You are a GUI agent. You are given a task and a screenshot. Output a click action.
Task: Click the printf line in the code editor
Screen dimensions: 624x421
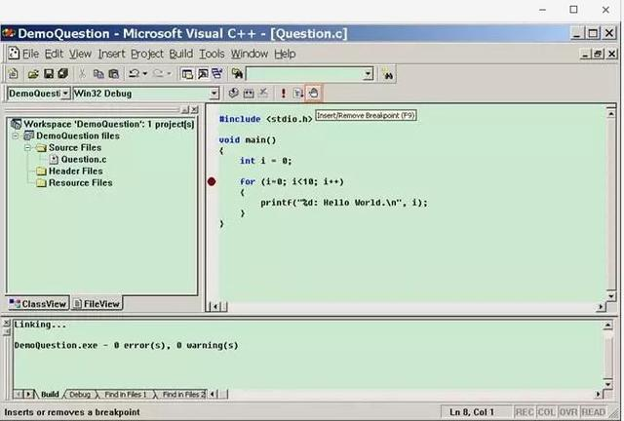tap(344, 203)
